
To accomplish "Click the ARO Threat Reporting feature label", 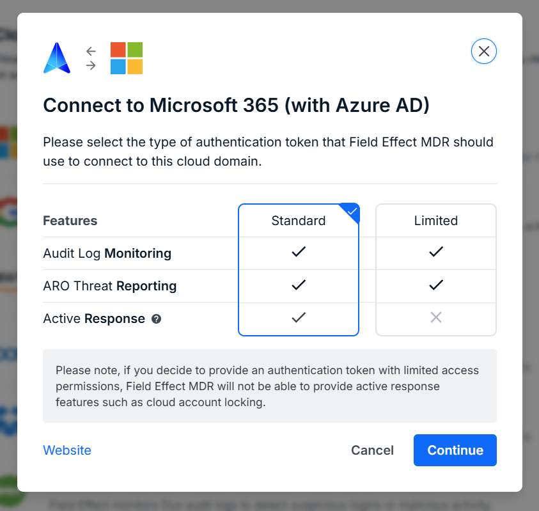I will tap(110, 286).
